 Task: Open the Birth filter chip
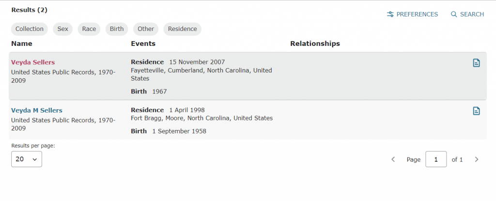(117, 29)
